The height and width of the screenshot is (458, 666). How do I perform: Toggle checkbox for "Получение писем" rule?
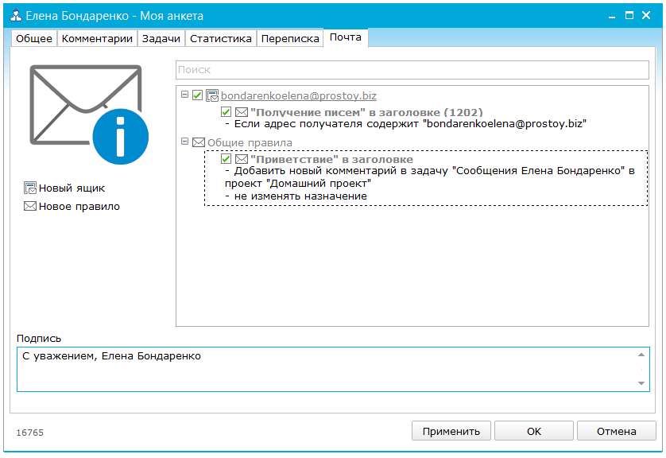227,113
